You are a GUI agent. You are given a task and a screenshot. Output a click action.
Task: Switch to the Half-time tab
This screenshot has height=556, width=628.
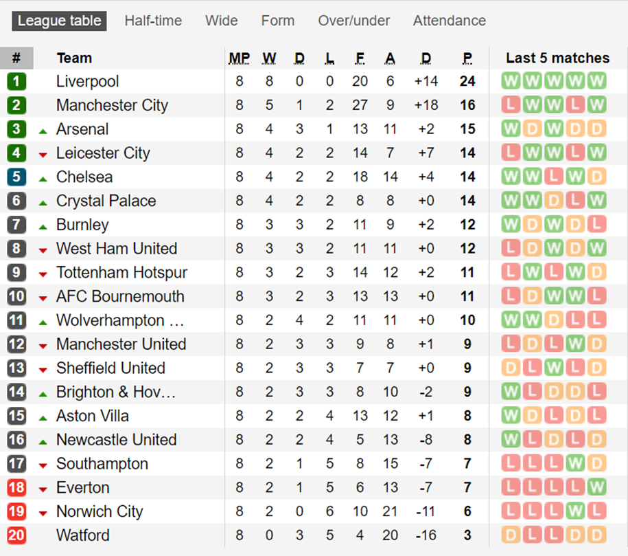(x=153, y=21)
